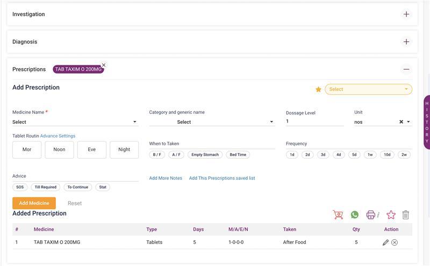Remove row using circled X icon

(395, 242)
